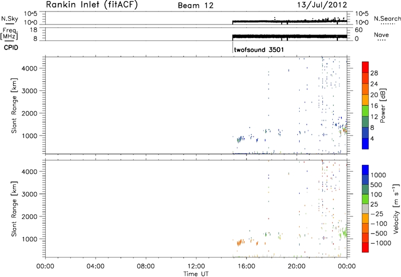
Task: Click the "Power [dB]" colorbar title
Action: pyautogui.click(x=383, y=105)
